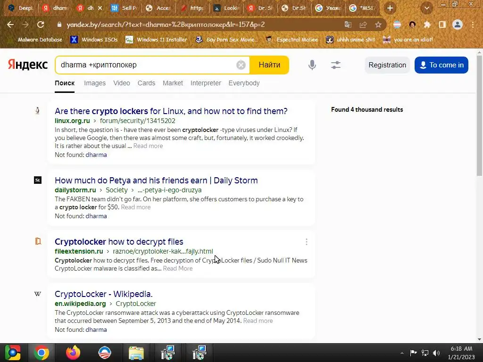Click the browser forward arrow
Screen dimensions: 483x362
pyautogui.click(x=25, y=25)
